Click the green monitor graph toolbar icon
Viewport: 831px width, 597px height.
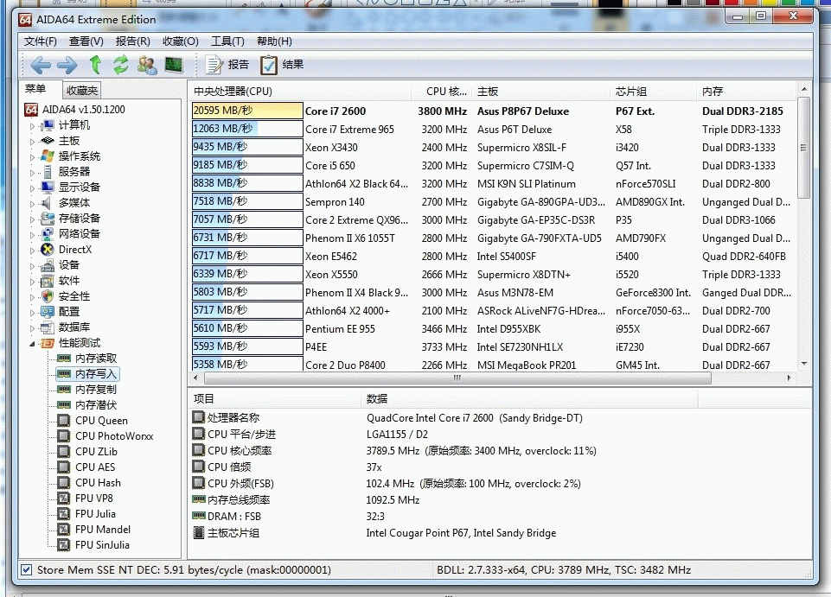(x=174, y=65)
